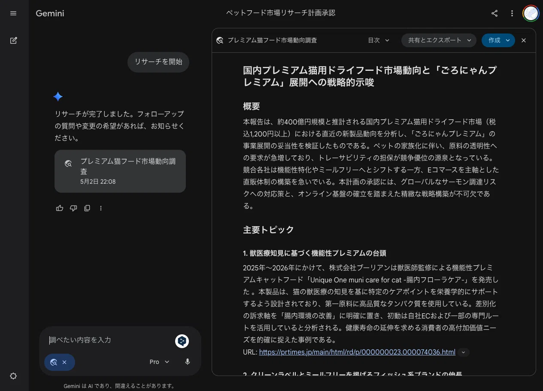This screenshot has height=391, width=543.
Task: Expand the source chevron next to prtimes URL
Action: pos(463,352)
